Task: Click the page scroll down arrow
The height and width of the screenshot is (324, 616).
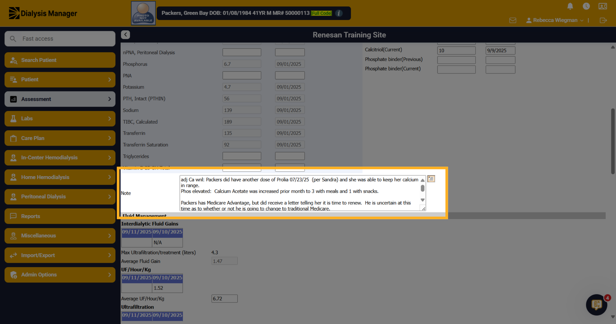Action: point(613,317)
